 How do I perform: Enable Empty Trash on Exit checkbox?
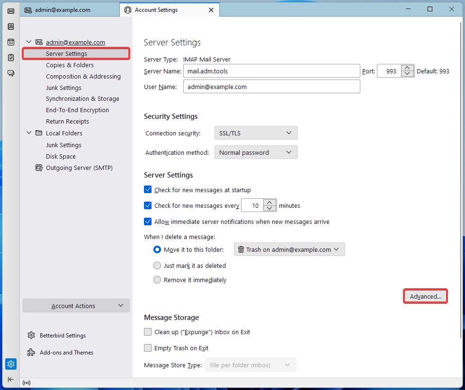148,348
